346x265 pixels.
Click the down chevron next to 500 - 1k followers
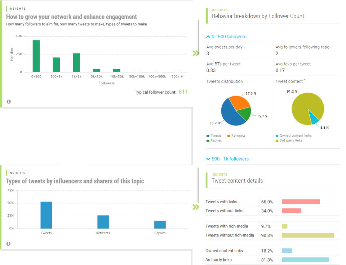pyautogui.click(x=208, y=159)
